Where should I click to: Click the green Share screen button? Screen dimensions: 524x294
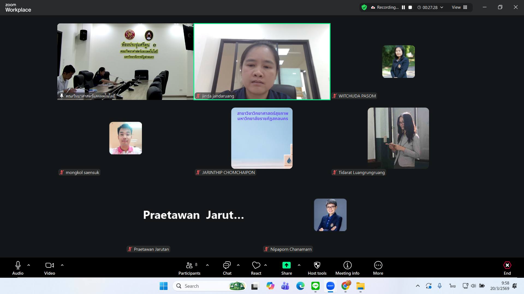coord(286,265)
